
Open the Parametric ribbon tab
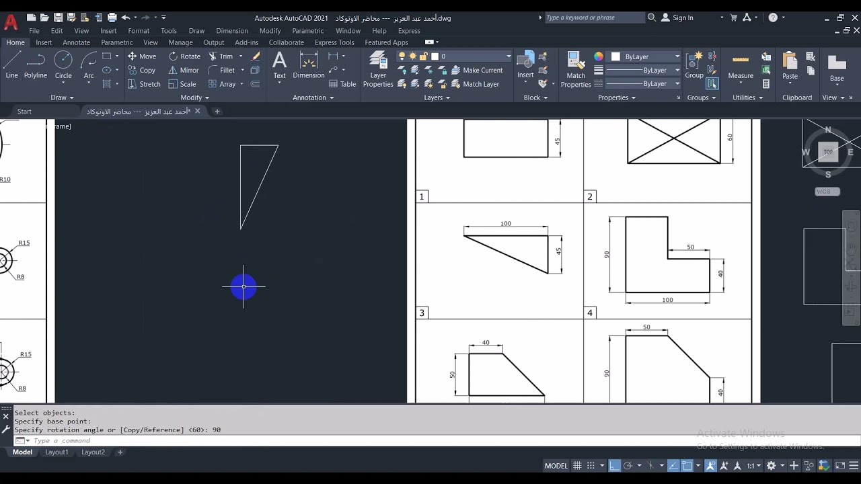pyautogui.click(x=117, y=42)
